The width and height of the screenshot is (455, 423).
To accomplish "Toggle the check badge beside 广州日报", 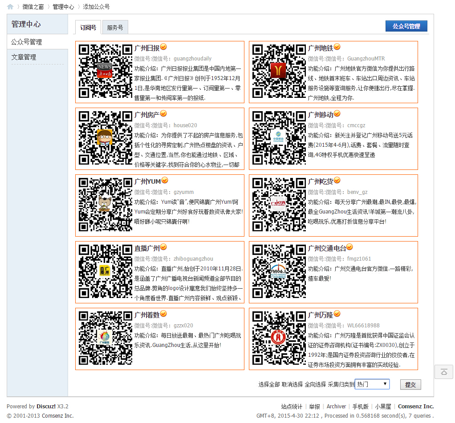I will (163, 46).
